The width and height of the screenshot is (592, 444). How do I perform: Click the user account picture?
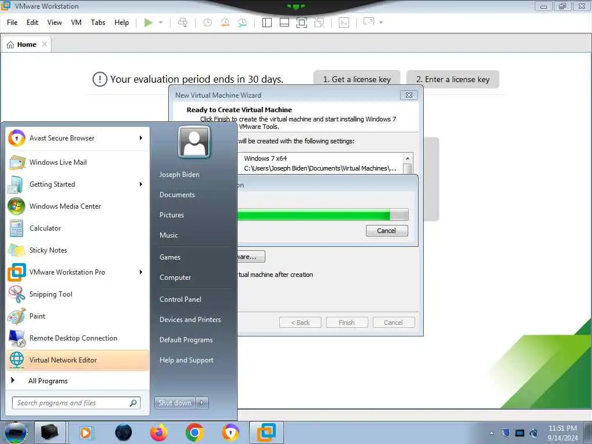click(x=194, y=142)
